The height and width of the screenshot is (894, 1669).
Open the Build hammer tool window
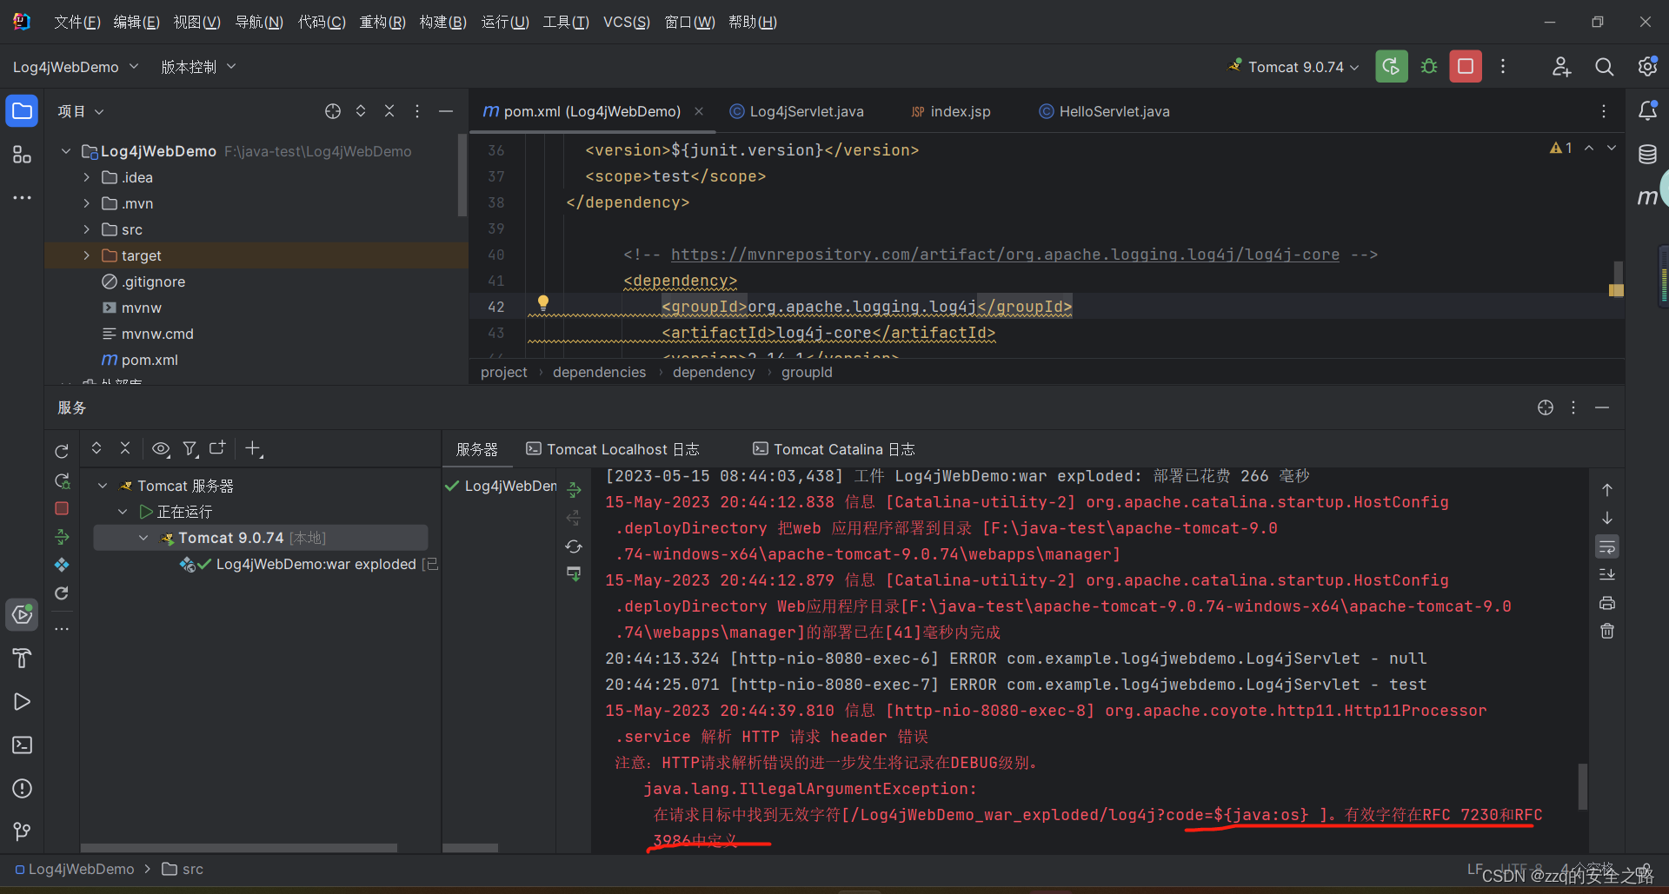[22, 659]
